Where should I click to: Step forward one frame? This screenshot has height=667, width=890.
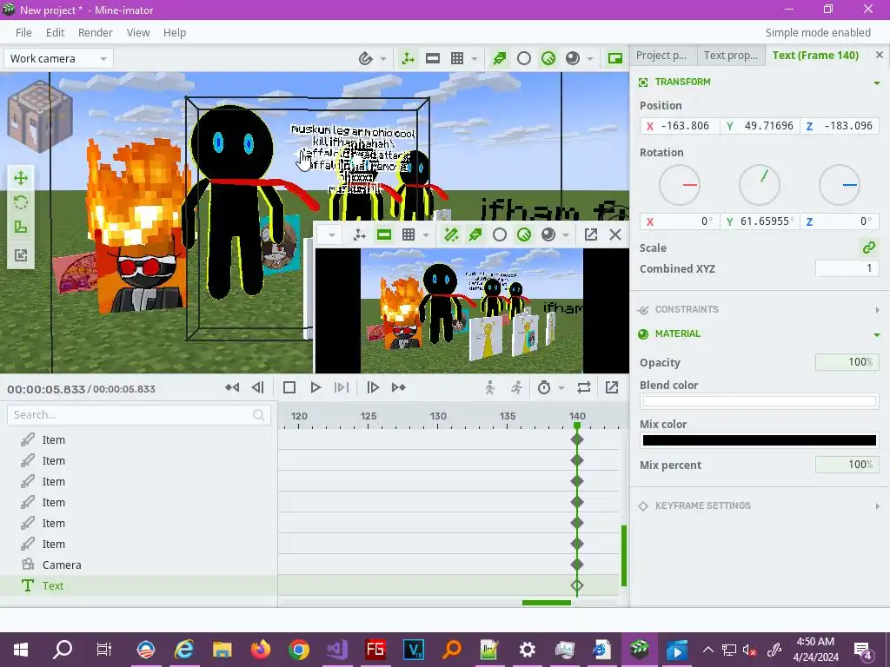pos(373,387)
